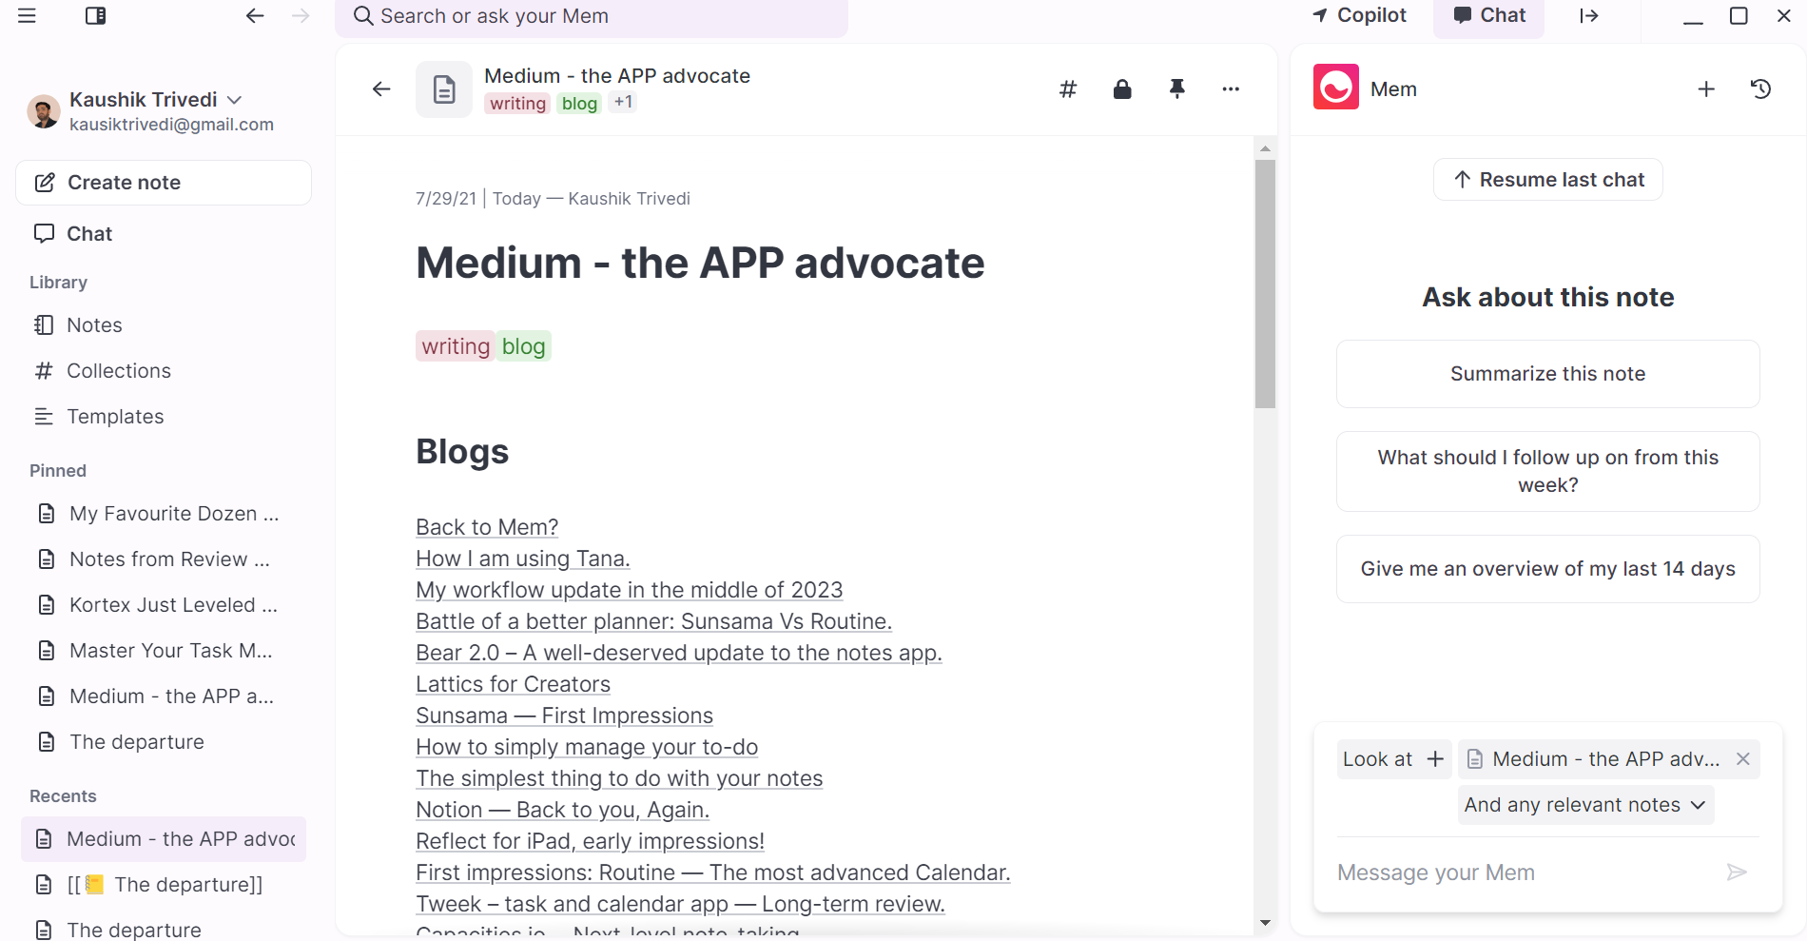Open Sunsama — First Impressions link
Image resolution: width=1807 pixels, height=941 pixels.
pyautogui.click(x=565, y=716)
